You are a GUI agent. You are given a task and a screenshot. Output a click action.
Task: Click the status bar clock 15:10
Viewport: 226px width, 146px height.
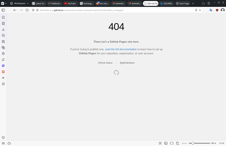tap(221, 143)
